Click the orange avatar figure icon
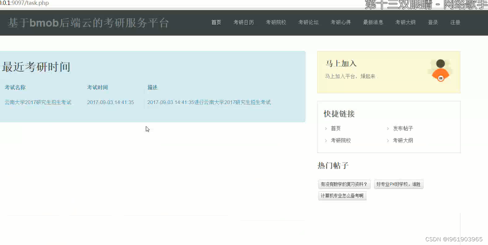Viewport: 488px width, 245px height. (440, 70)
